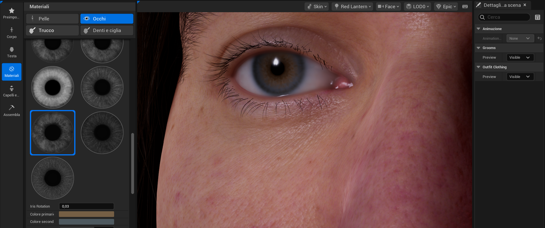This screenshot has height=228, width=545.
Task: Open Grooms Preview Visible dropdown
Action: tap(520, 58)
